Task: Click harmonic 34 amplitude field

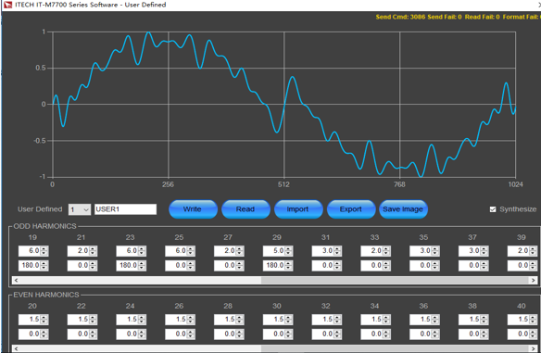Action: click(x=371, y=320)
